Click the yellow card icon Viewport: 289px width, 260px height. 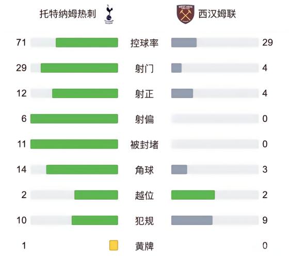point(114,245)
